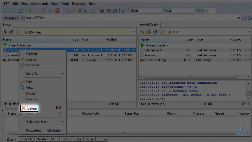Click the globe icon in the toolbar
Viewport: 252px width, 142px height.
(x=123, y=11)
